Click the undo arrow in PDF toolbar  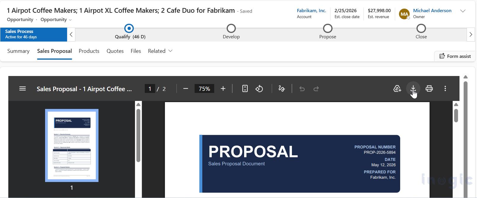point(302,89)
